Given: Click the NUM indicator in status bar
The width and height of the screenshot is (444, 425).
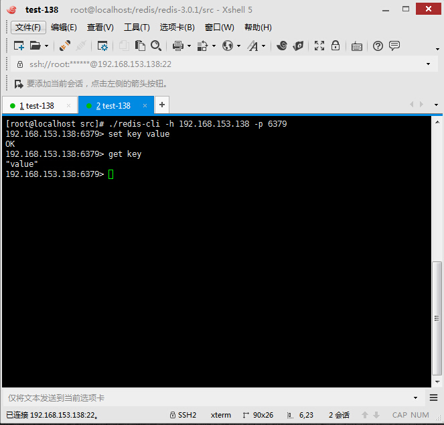Looking at the screenshot, I should click(420, 415).
